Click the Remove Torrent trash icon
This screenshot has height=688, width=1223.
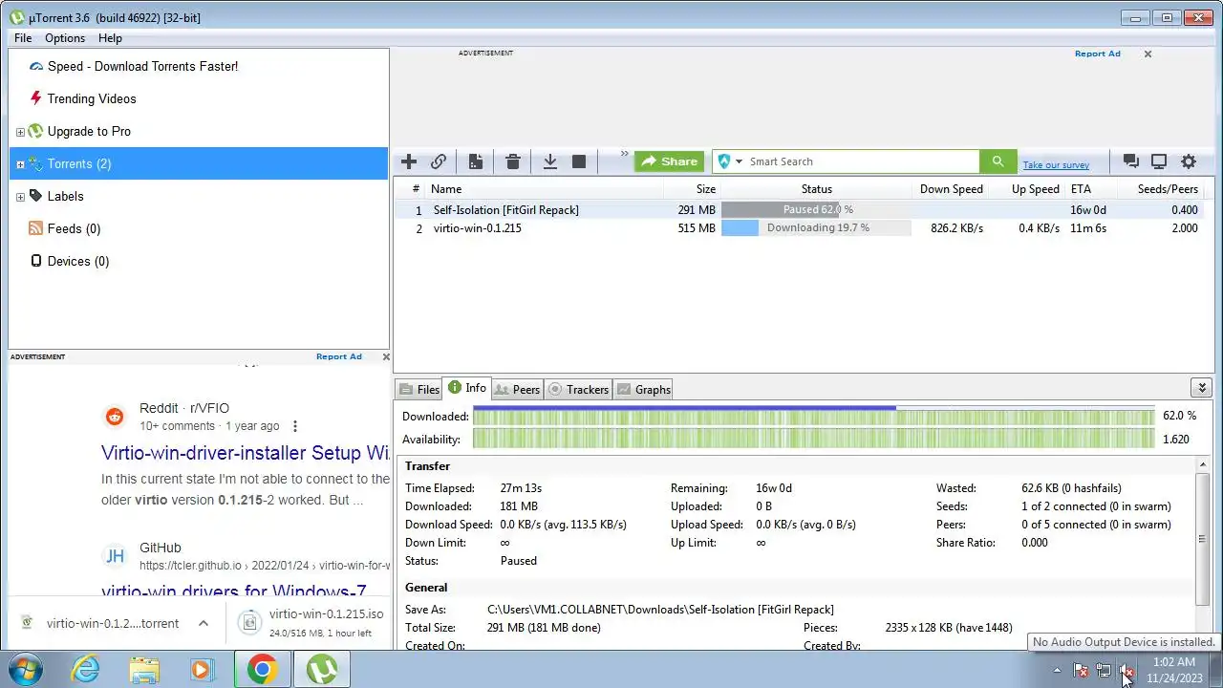(x=513, y=161)
